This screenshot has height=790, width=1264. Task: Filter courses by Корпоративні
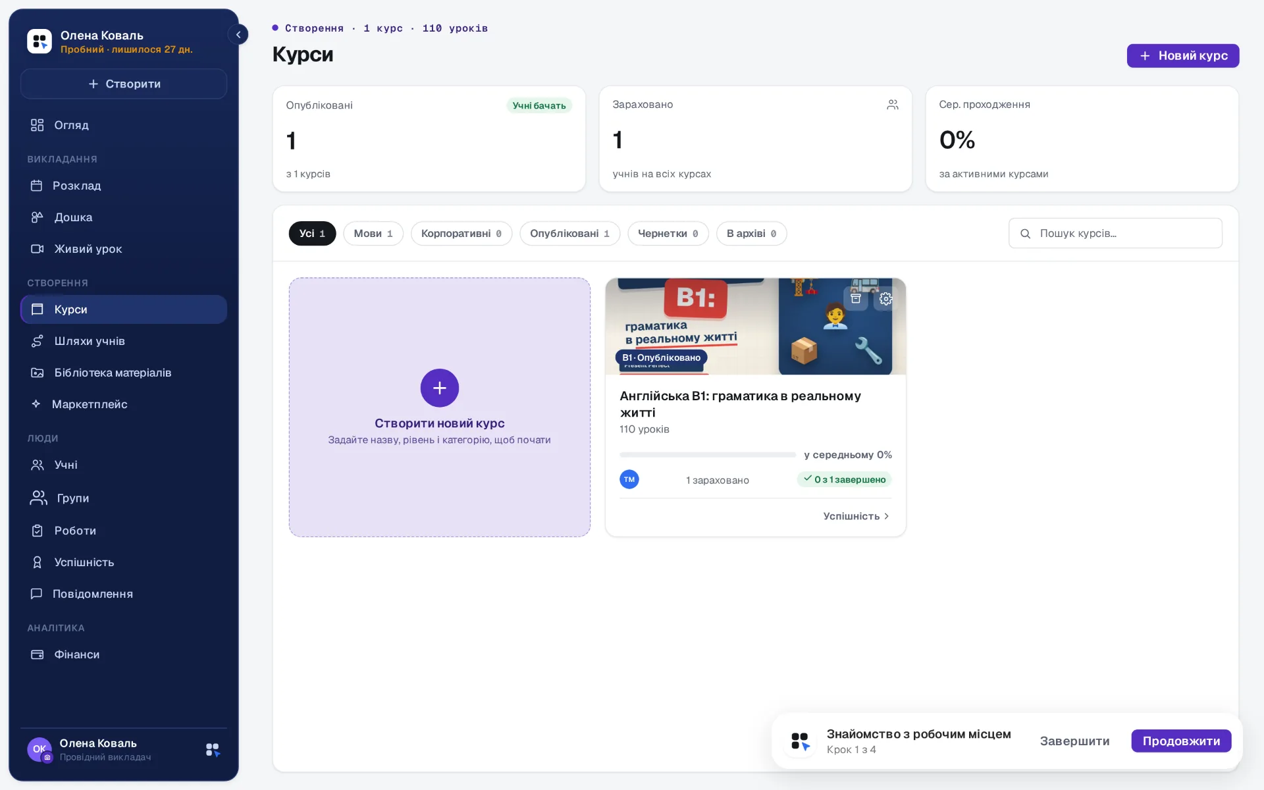tap(461, 234)
